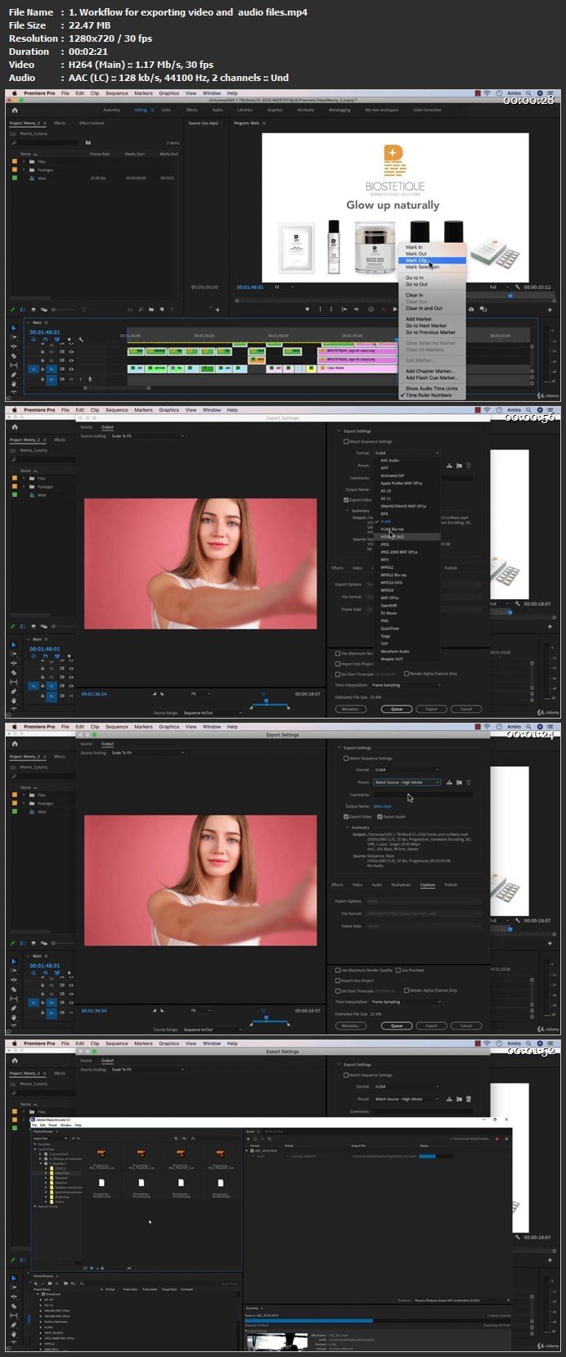
Task: Click the Spotlight search icon in the 00:00:28 menu bar
Action: click(530, 93)
